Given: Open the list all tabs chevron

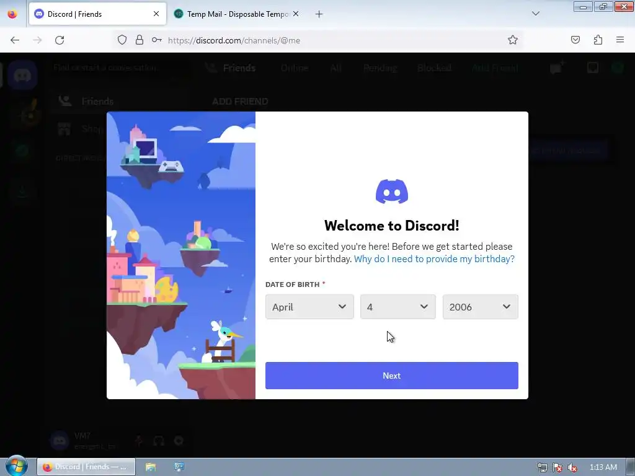Looking at the screenshot, I should click(535, 14).
